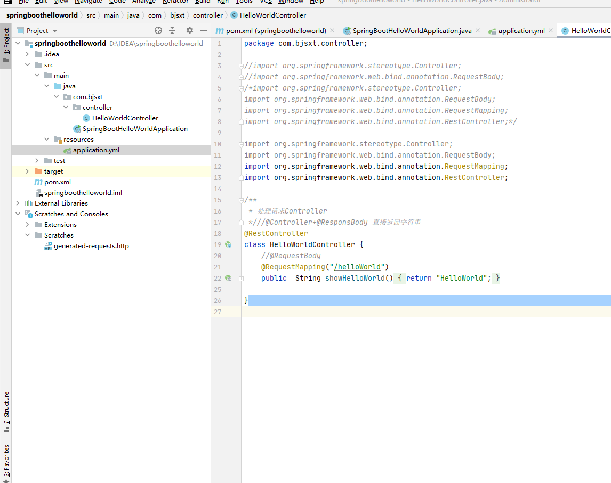Screen dimensions: 611x483
Task: Place cursor on empty line 27
Action: [426, 312]
